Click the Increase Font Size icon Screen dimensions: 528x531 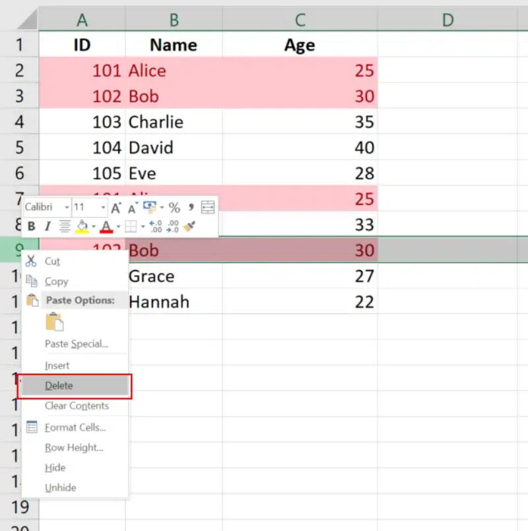pos(116,208)
